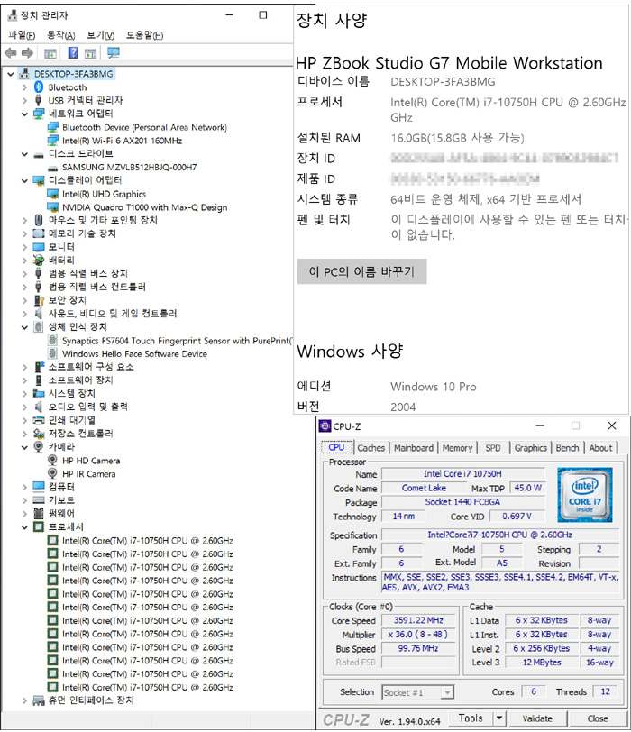The width and height of the screenshot is (631, 732).
Task: Select the Intel(R) UHD Graphics adapter icon
Action: [53, 194]
